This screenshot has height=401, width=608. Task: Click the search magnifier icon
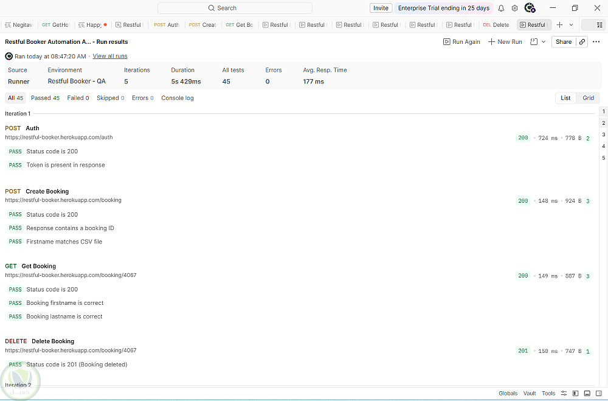[x=212, y=8]
